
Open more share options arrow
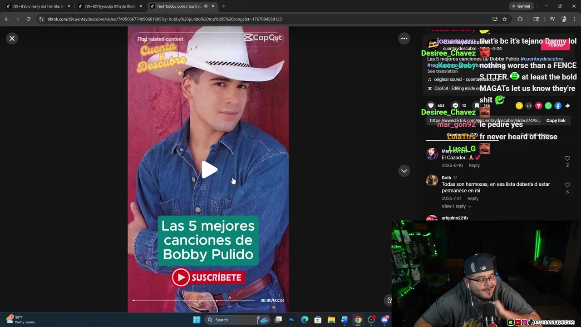click(x=567, y=106)
